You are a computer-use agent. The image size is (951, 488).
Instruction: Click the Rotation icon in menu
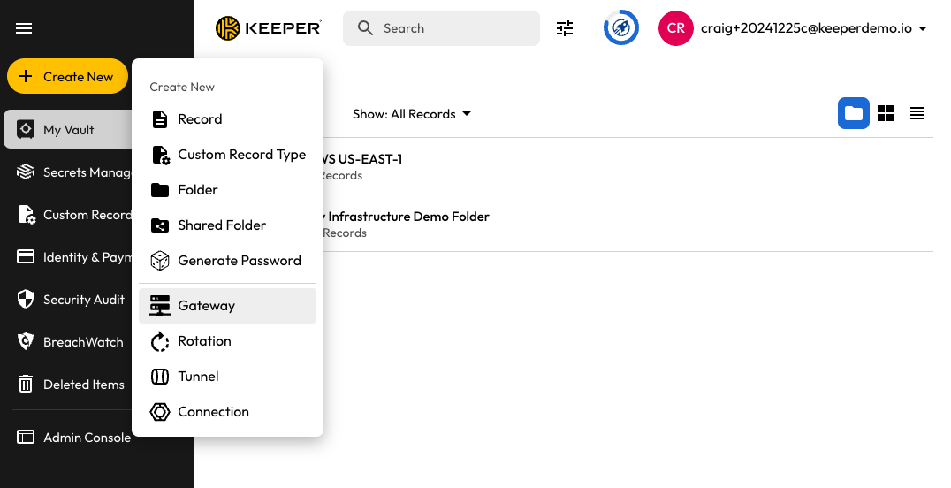pyautogui.click(x=160, y=341)
